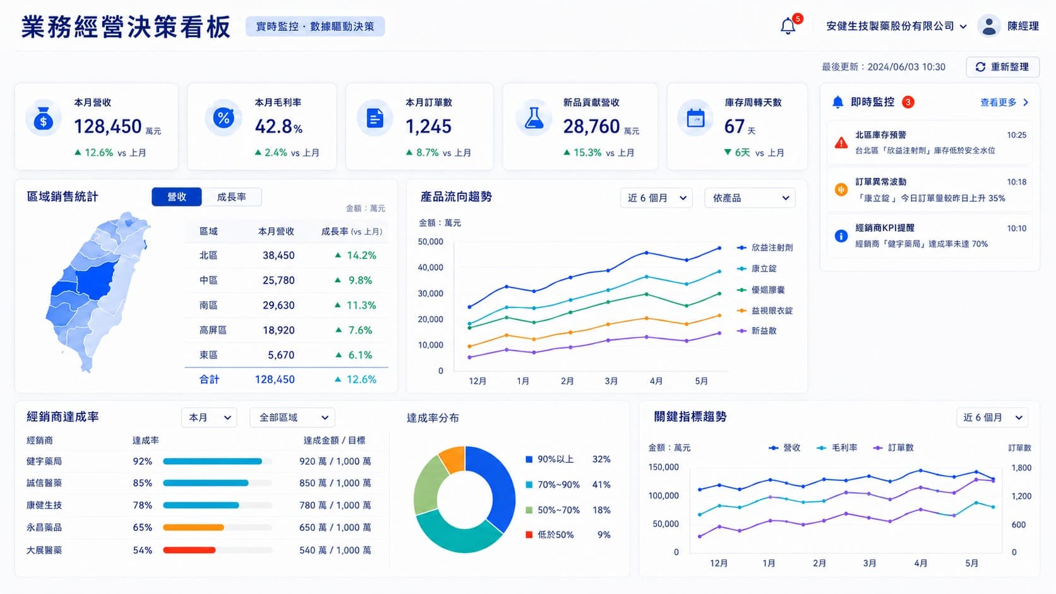Open the 近 6 個月 dropdown in 產品流向趨勢

(x=657, y=198)
